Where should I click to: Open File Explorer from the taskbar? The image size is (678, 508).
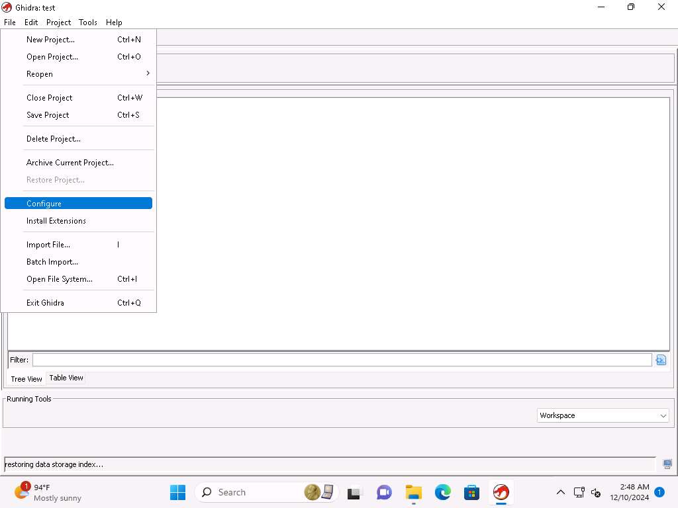click(414, 492)
